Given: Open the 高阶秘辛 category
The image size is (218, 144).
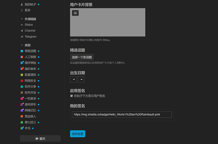Looking at the screenshot, I should point(30,69).
